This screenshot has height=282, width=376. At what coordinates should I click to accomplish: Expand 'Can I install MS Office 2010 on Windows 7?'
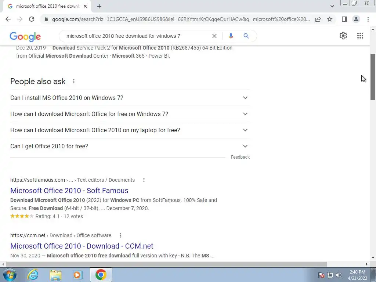[x=130, y=98]
